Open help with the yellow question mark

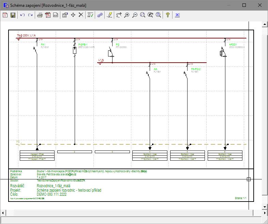pyautogui.click(x=168, y=15)
